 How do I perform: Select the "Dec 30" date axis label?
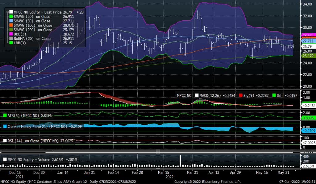[39, 172]
